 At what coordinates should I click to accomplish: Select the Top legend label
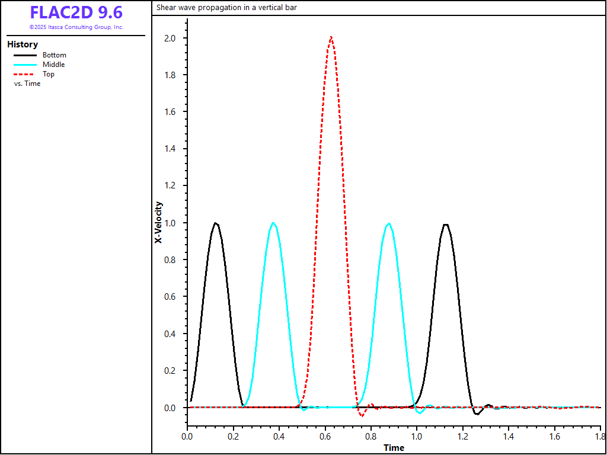coord(49,74)
